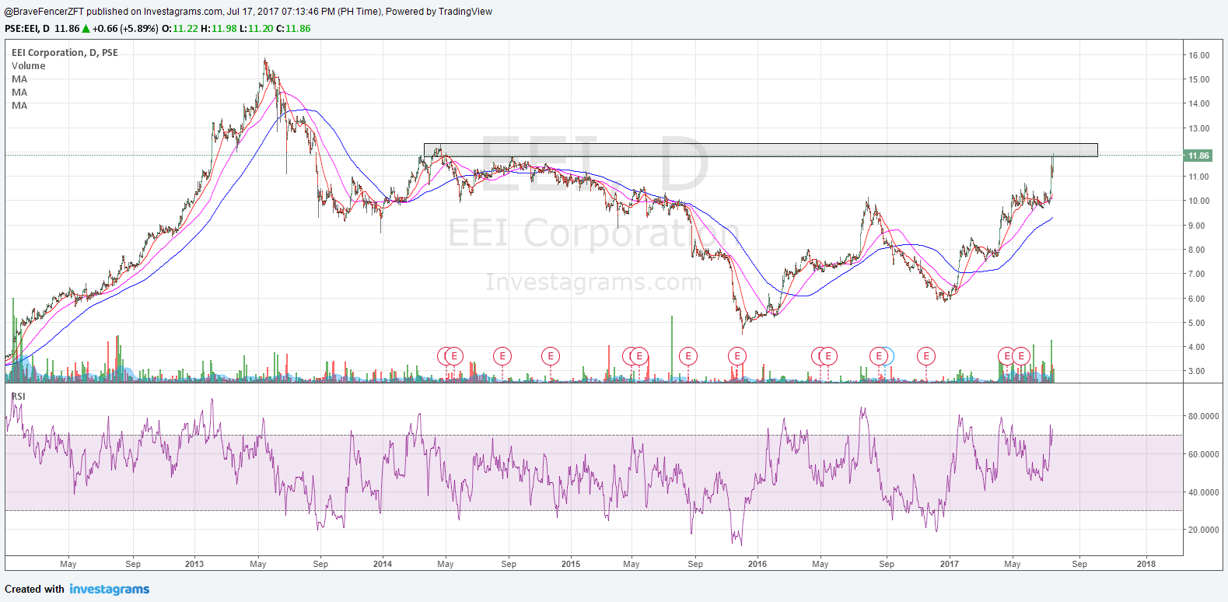Click the 15.00 price axis label

tap(1198, 79)
